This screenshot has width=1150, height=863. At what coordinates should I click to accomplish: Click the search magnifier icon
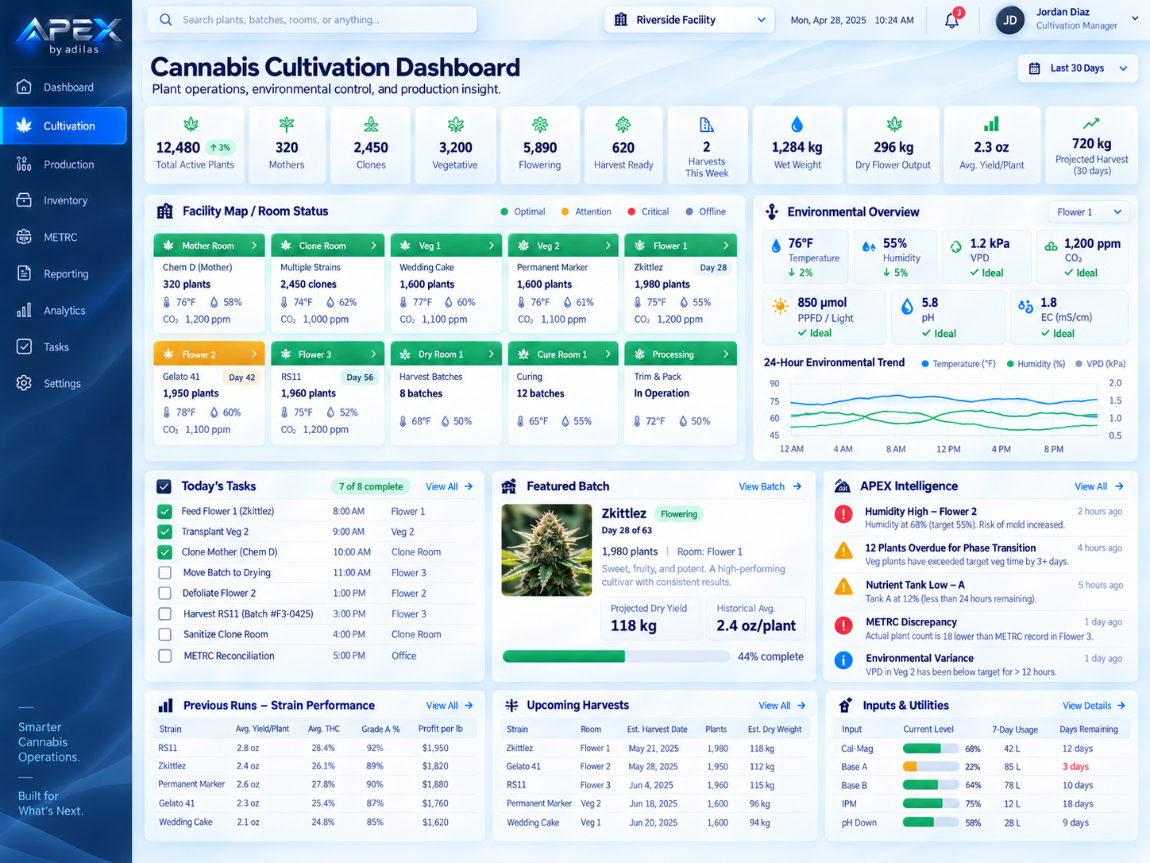click(165, 20)
